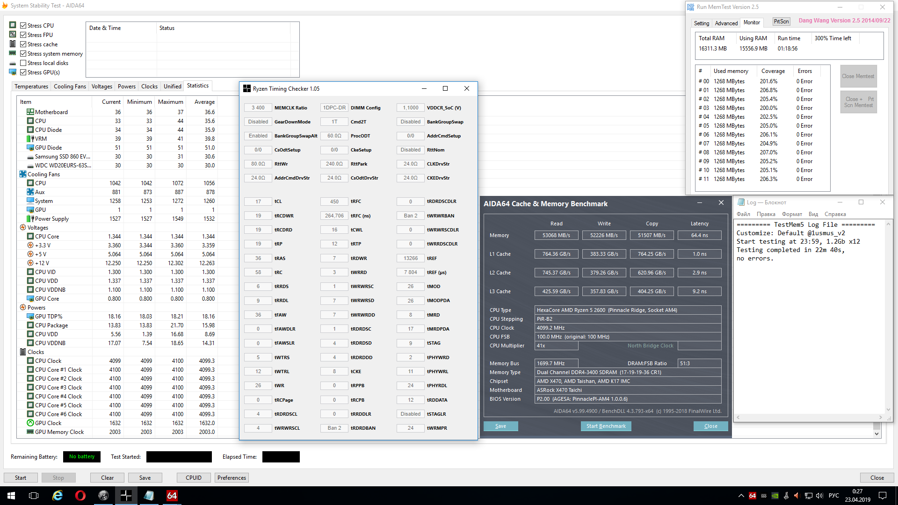Click the AIDA64 system tray icon
The height and width of the screenshot is (505, 898).
click(753, 496)
